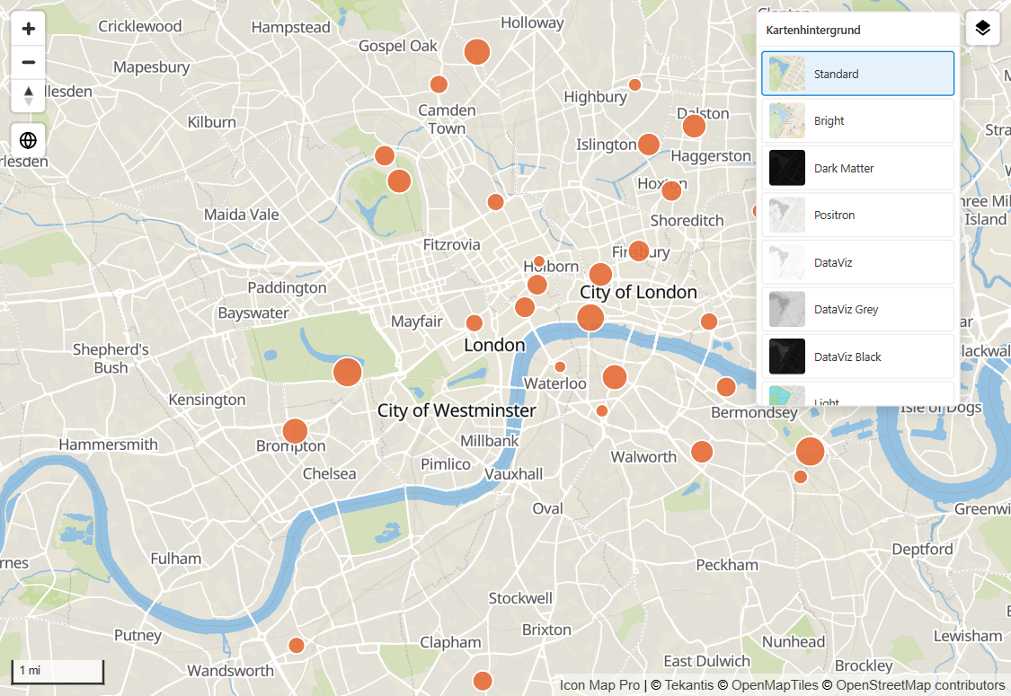Viewport: 1011px width, 696px height.
Task: Select the small marker near Highbury
Action: pos(634,84)
